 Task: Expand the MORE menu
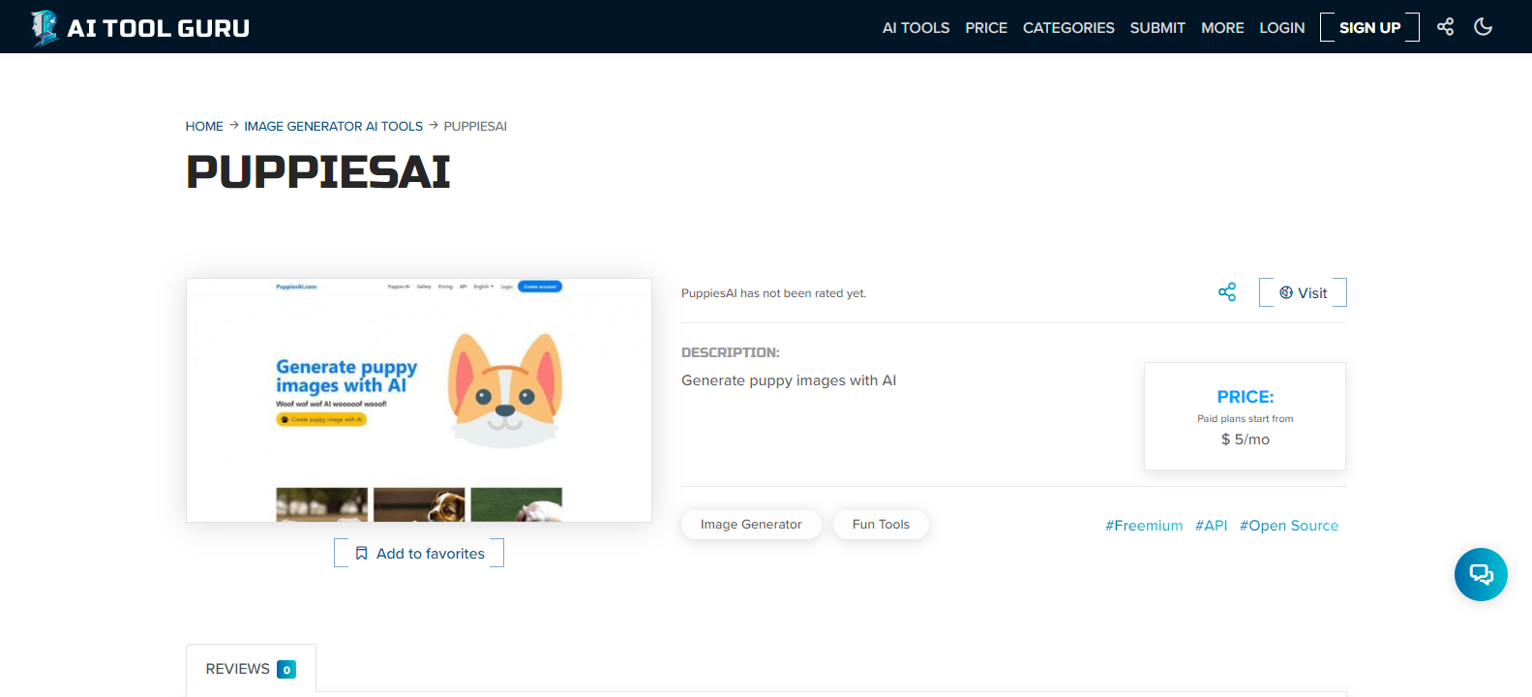coord(1222,28)
